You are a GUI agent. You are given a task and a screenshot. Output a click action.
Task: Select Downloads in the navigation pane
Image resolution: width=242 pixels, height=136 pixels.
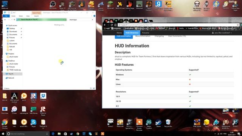pyautogui.click(x=13, y=31)
